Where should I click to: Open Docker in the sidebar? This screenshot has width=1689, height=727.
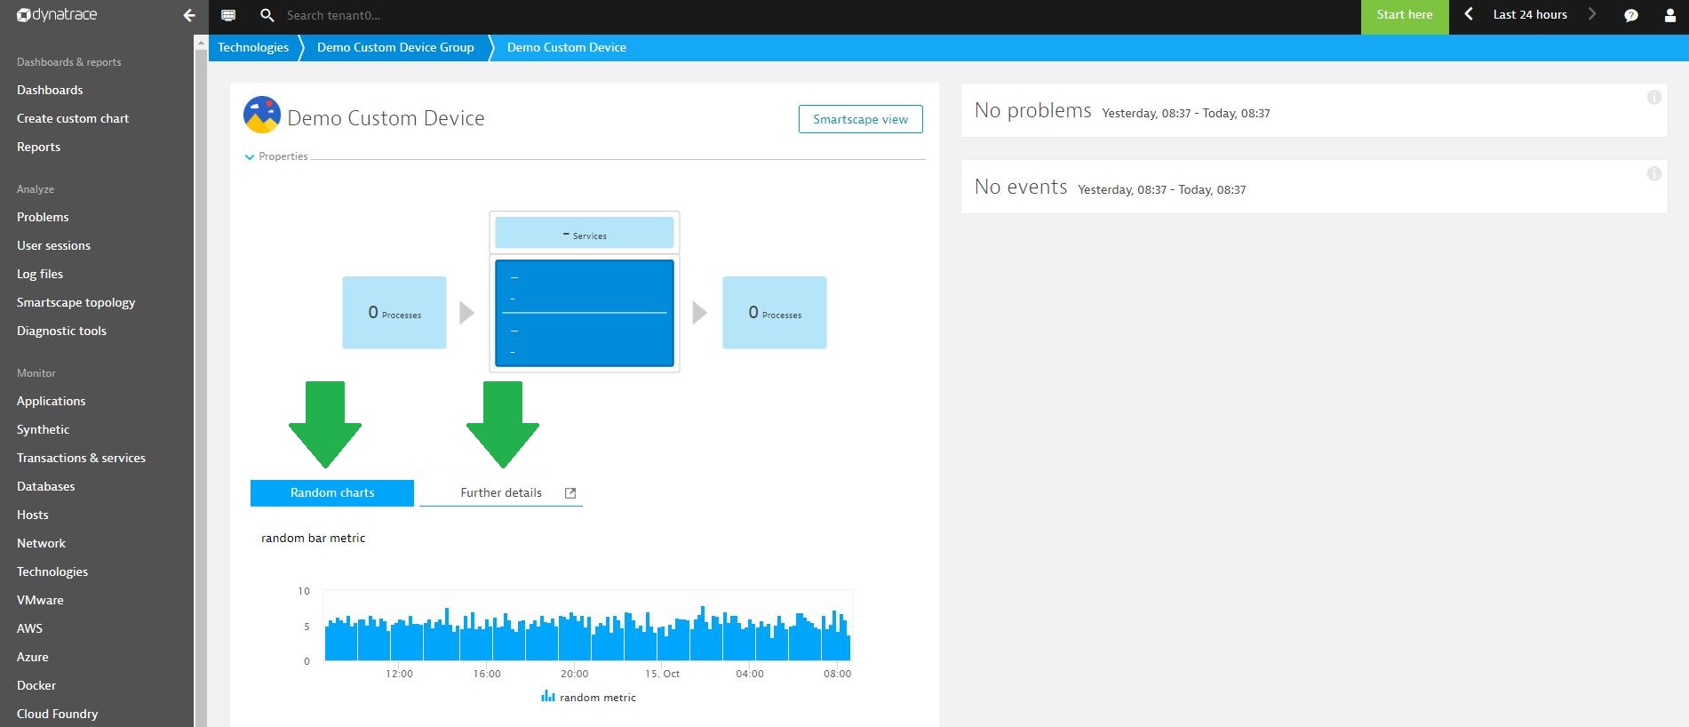pos(36,685)
